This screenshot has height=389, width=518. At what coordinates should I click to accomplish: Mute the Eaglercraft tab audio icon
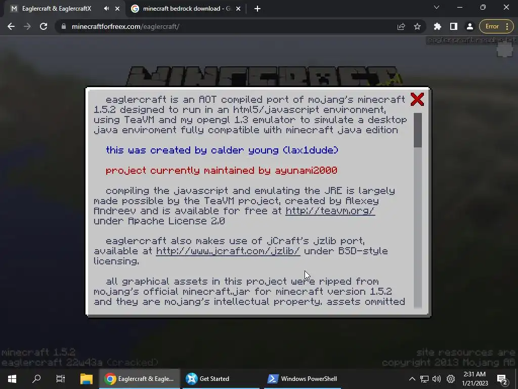pyautogui.click(x=106, y=9)
